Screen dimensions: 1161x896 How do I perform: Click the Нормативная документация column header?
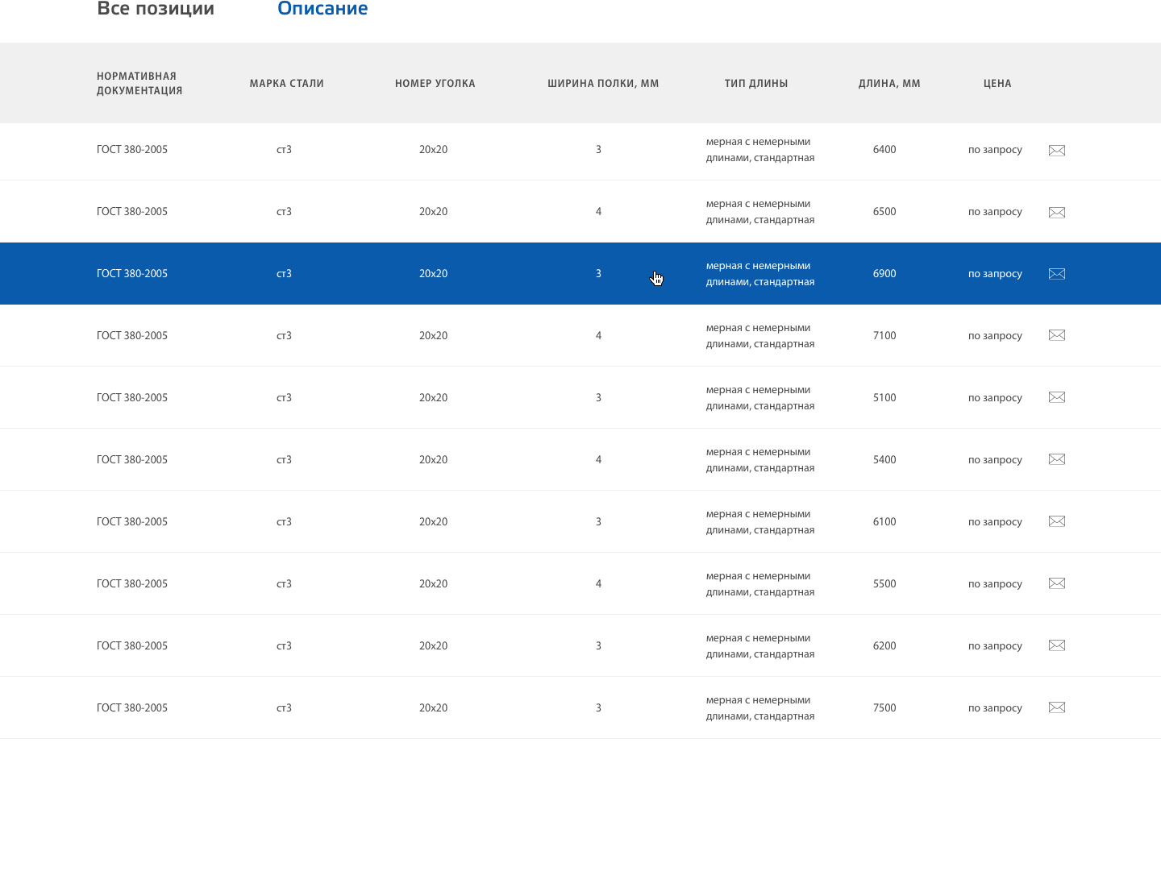tap(139, 83)
